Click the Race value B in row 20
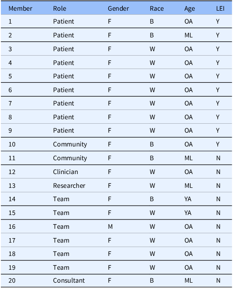This screenshot has width=233, height=288. point(152,280)
